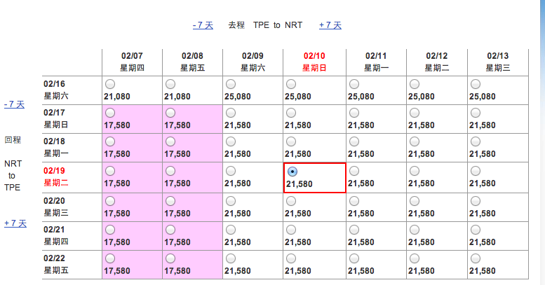Select 02/07 depart with 02/19 return
The image size is (545, 285).
click(110, 171)
